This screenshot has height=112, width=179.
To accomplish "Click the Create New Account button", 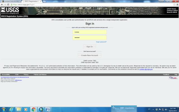I will [x=89, y=55].
